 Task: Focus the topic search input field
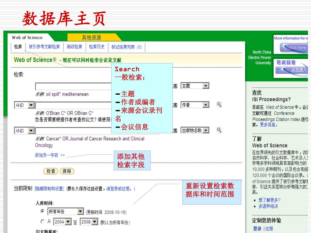(73, 86)
